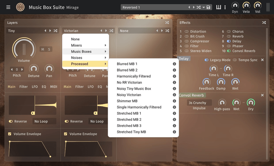Click the Effects panel scrollbar
This screenshot has width=274, height=166.
pyautogui.click(x=267, y=93)
